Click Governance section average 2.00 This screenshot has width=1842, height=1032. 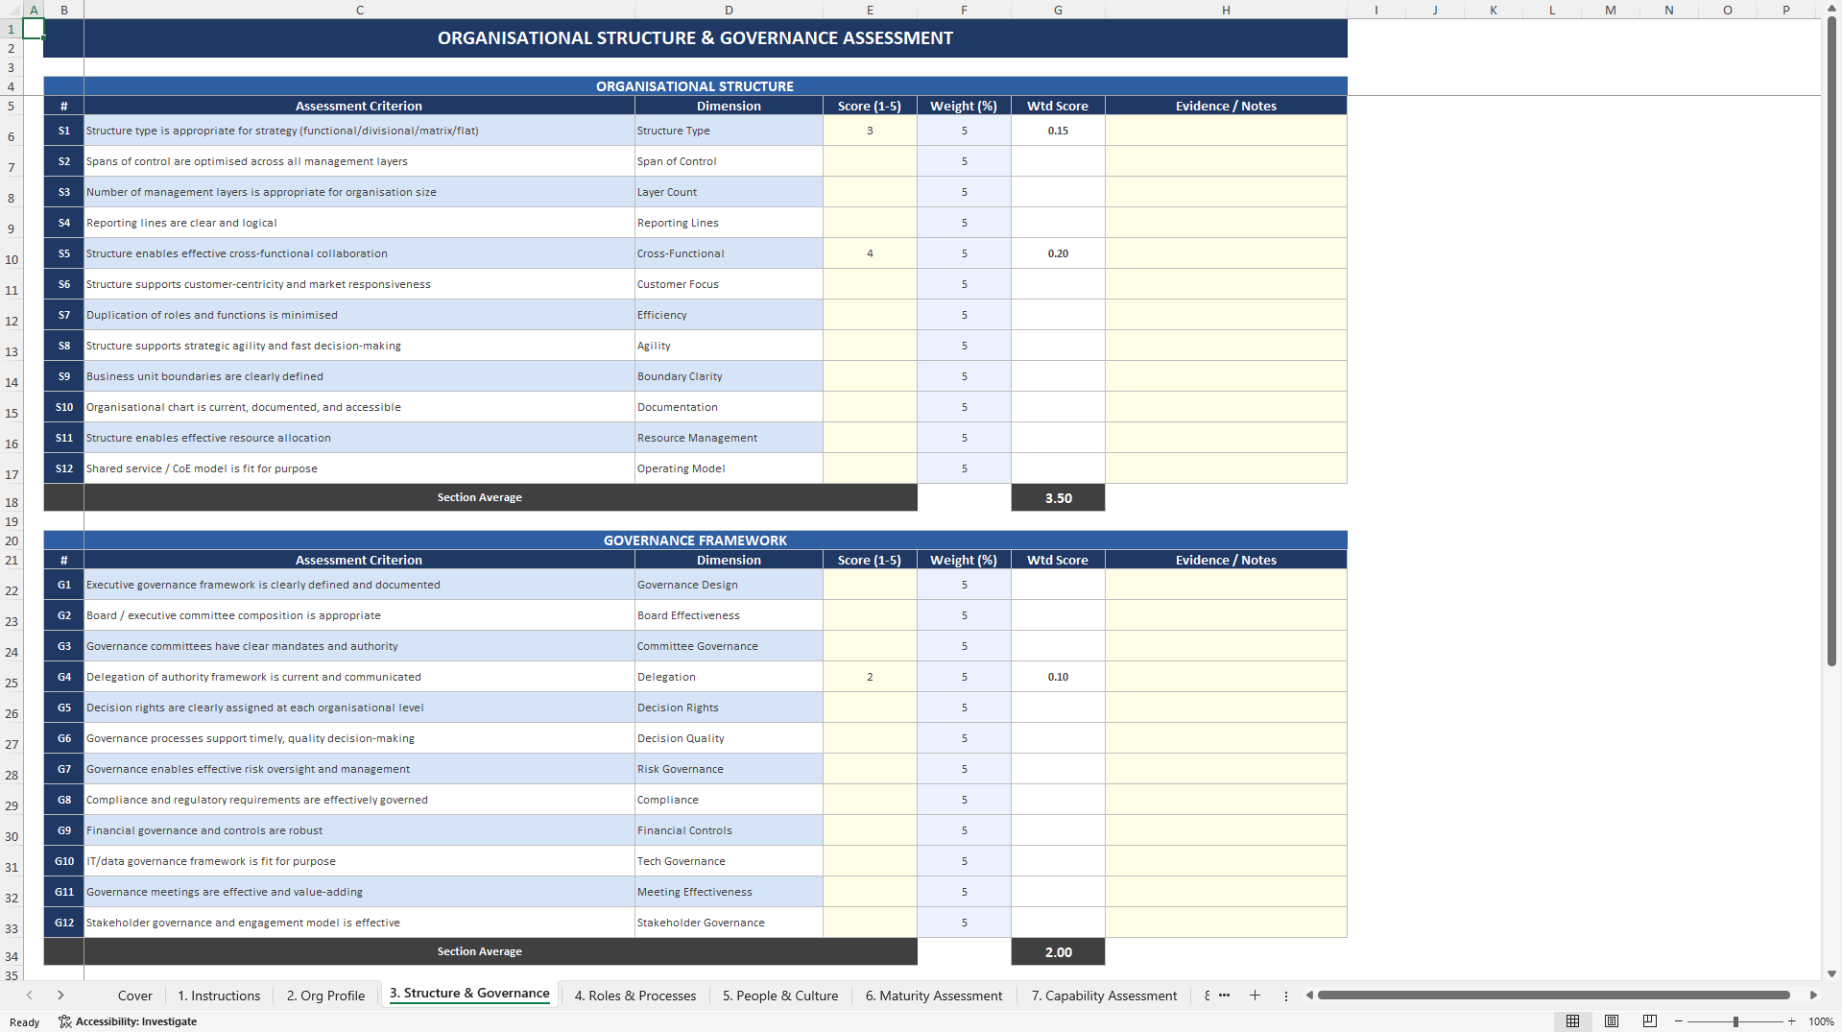pyautogui.click(x=1058, y=952)
